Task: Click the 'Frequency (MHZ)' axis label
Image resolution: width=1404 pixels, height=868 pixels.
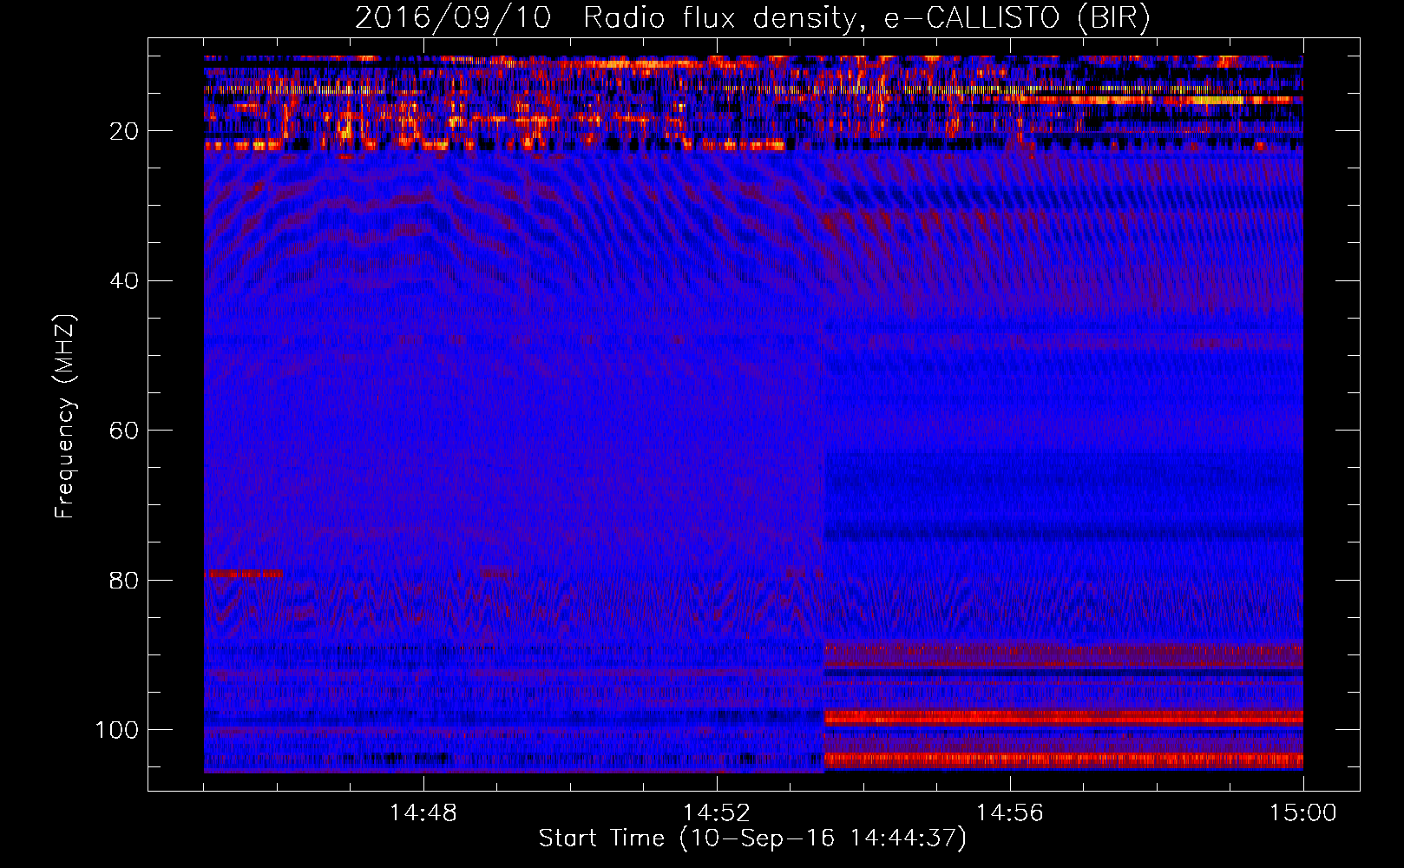Action: point(65,417)
